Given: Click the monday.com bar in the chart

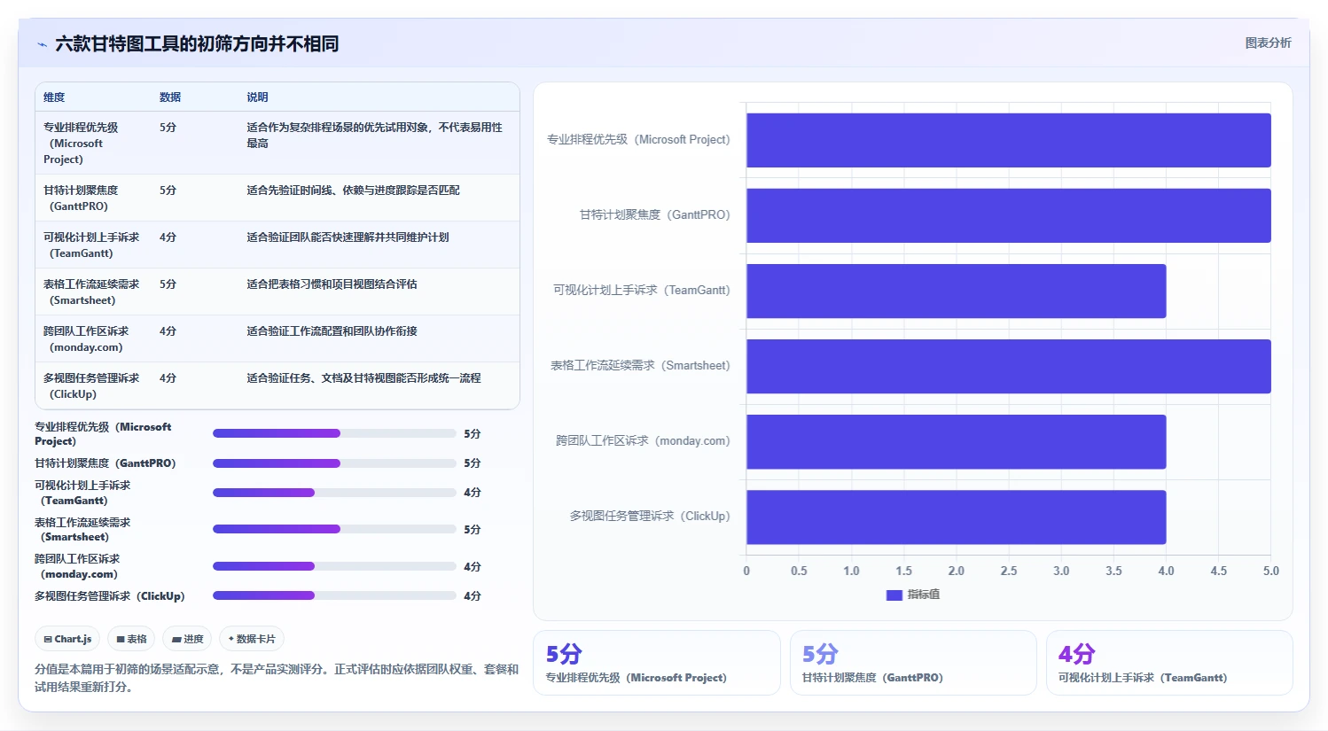Looking at the screenshot, I should (957, 441).
